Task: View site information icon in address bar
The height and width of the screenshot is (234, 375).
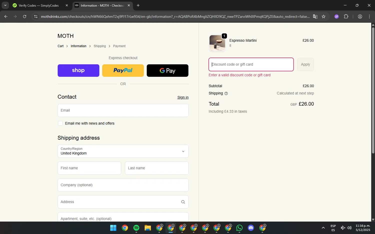Action: [x=36, y=16]
